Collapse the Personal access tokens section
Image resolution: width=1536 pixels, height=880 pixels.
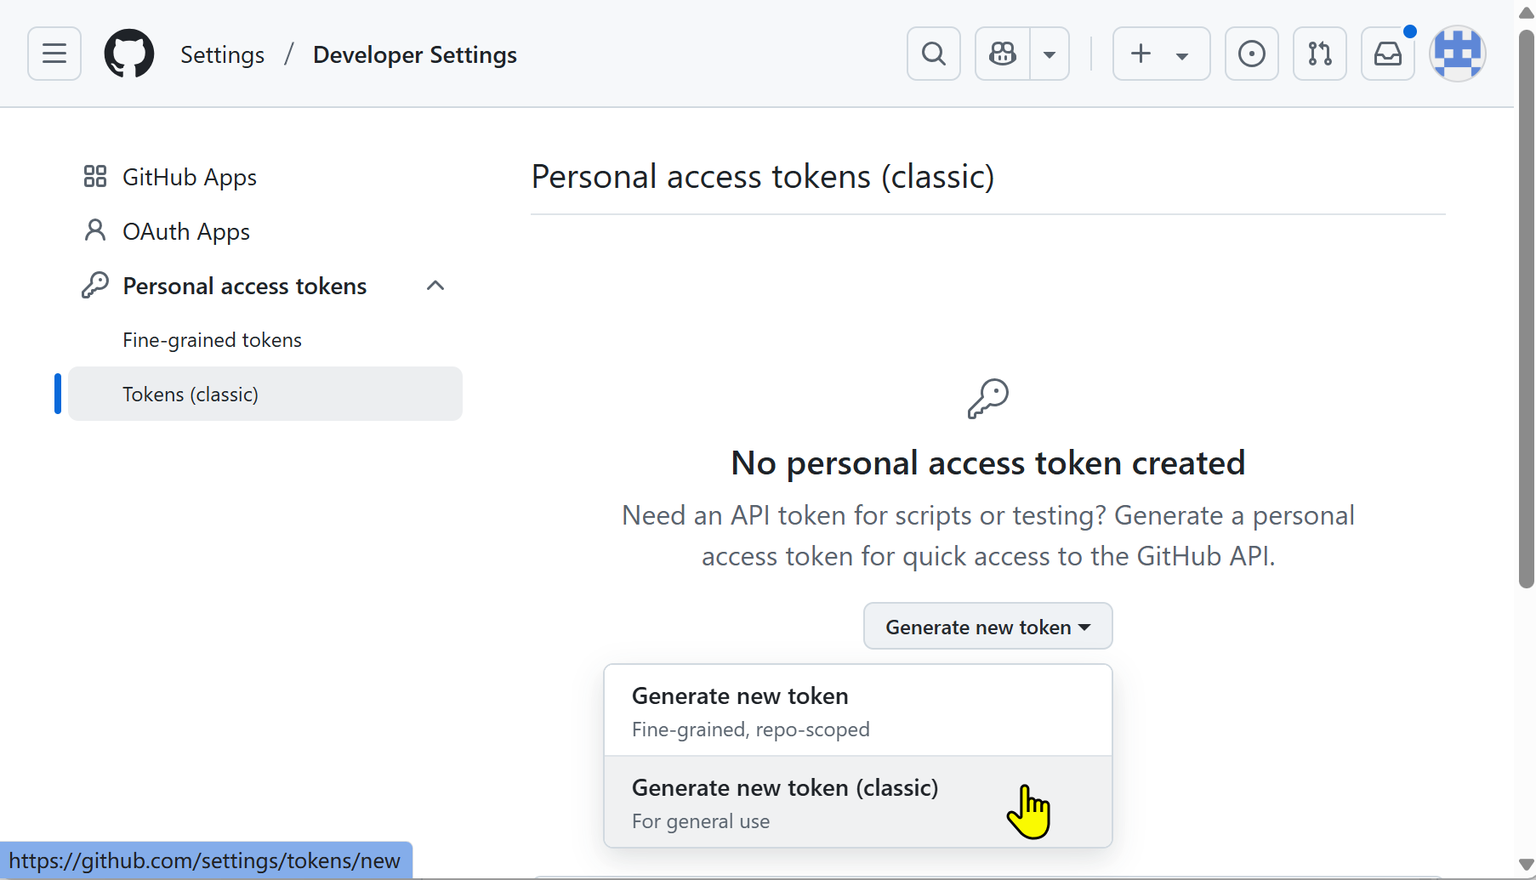click(x=435, y=286)
